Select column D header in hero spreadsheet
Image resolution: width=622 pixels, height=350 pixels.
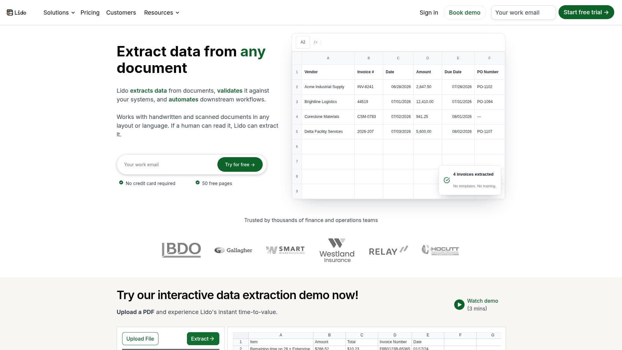(428, 58)
